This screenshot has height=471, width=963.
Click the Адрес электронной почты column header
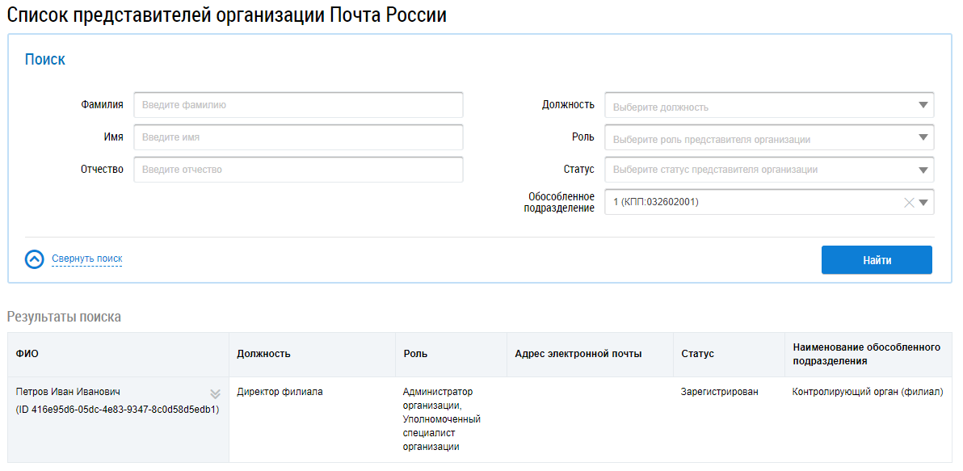578,354
